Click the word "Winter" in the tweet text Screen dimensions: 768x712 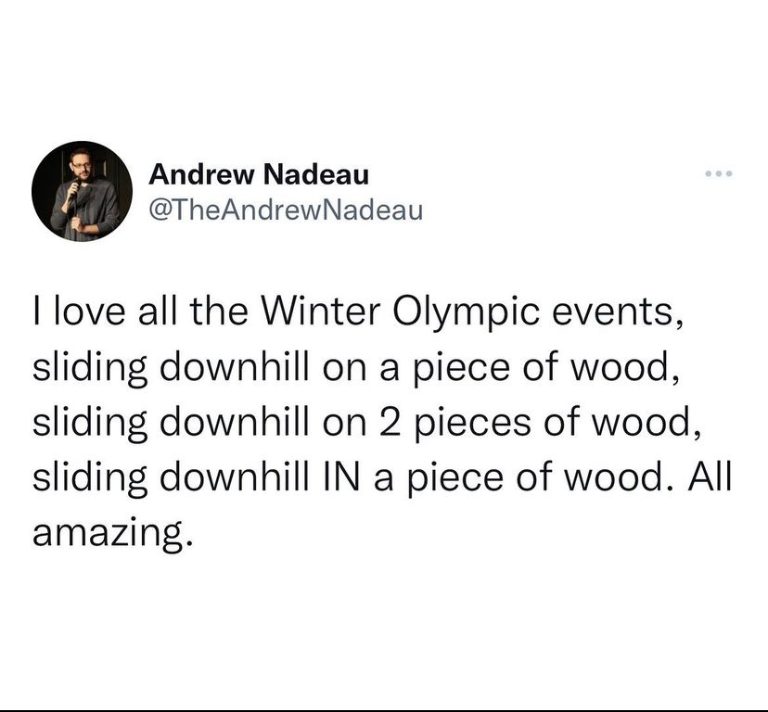(322, 311)
